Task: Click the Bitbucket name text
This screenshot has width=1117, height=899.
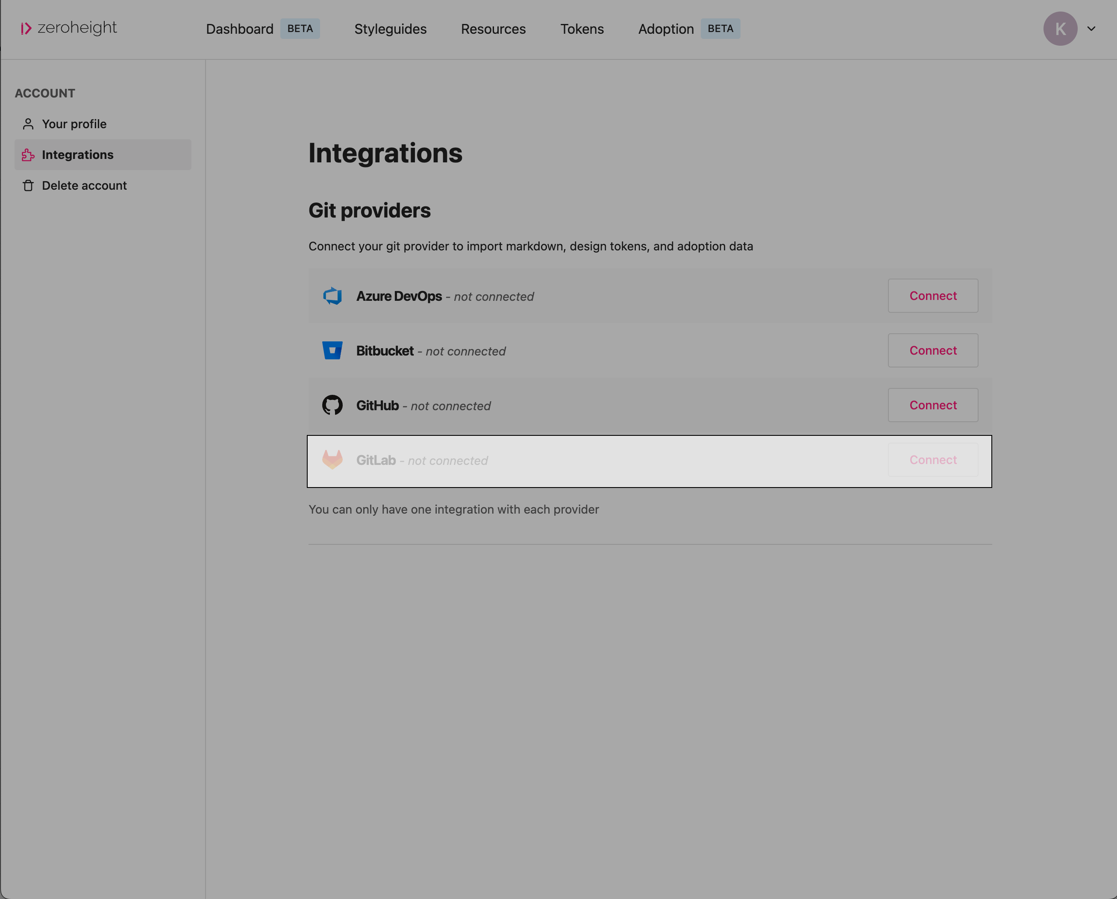Action: (x=385, y=351)
